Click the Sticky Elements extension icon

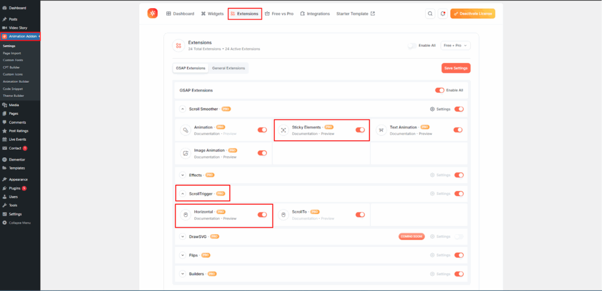click(x=283, y=130)
